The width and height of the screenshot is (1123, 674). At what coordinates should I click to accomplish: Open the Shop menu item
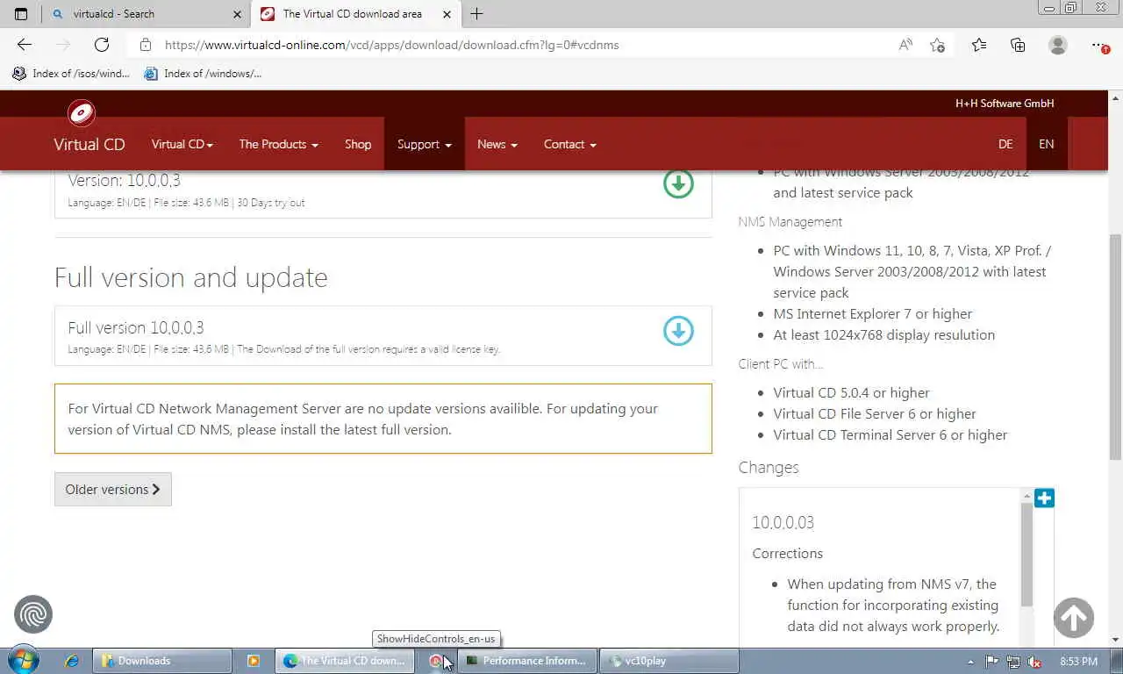(358, 144)
